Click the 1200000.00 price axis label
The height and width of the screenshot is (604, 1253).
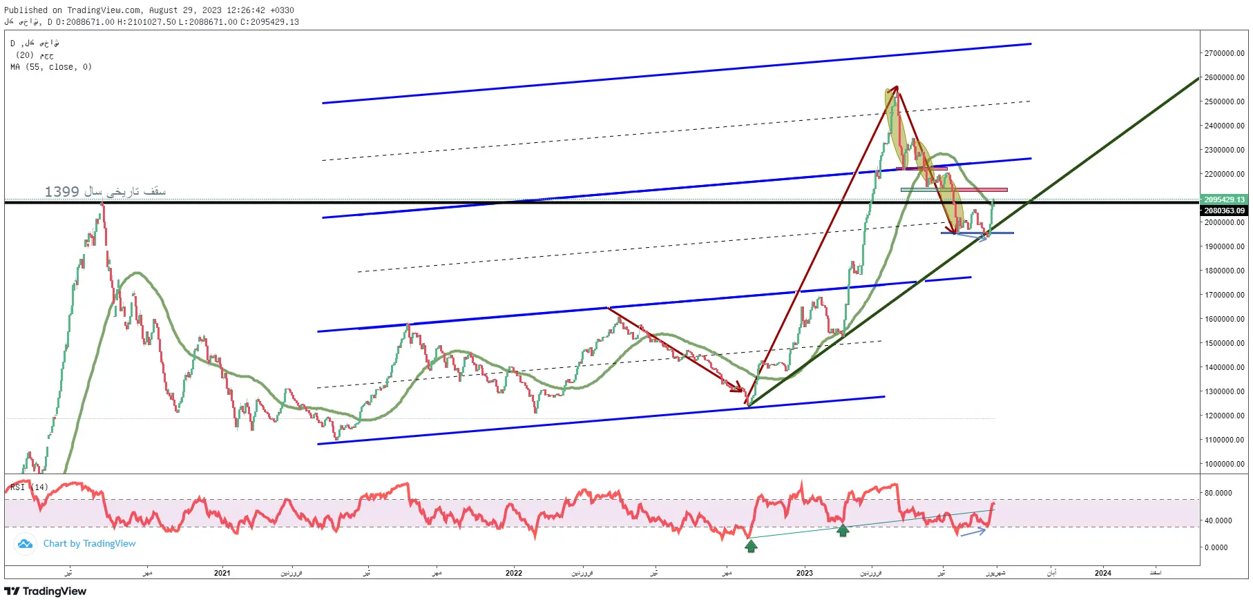point(1224,416)
